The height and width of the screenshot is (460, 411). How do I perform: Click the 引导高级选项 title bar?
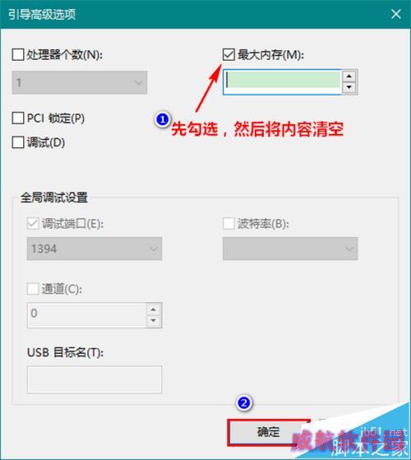pyautogui.click(x=205, y=14)
